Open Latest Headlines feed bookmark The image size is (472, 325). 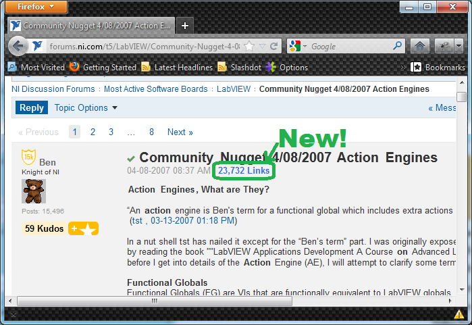pos(177,67)
